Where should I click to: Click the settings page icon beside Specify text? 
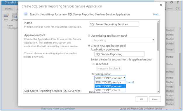coord(26,14)
